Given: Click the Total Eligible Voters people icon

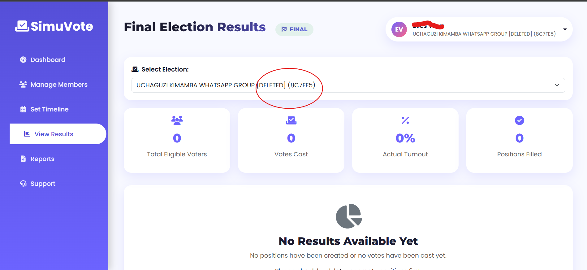Looking at the screenshot, I should 177,121.
